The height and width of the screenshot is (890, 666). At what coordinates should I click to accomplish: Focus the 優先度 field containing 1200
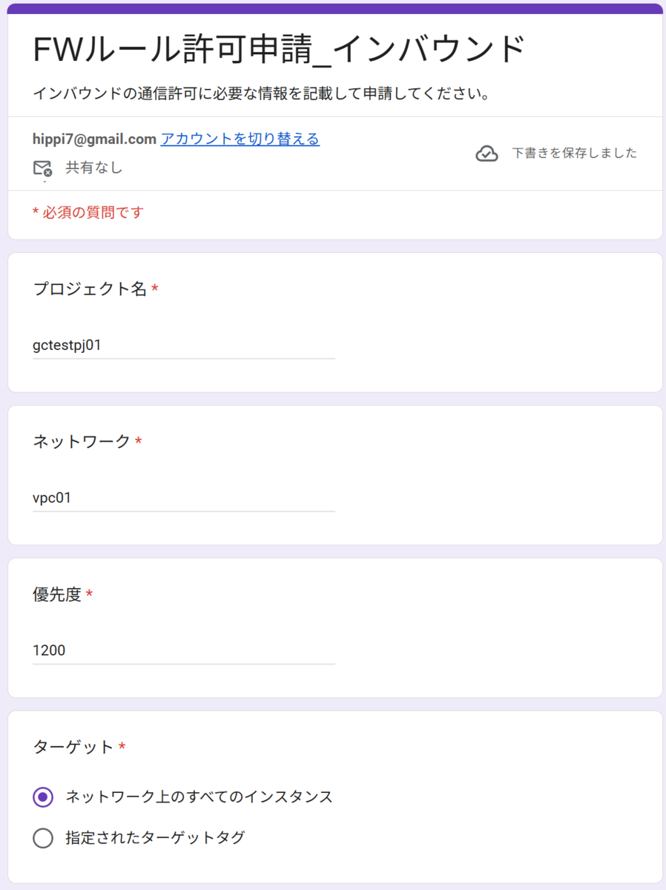184,650
